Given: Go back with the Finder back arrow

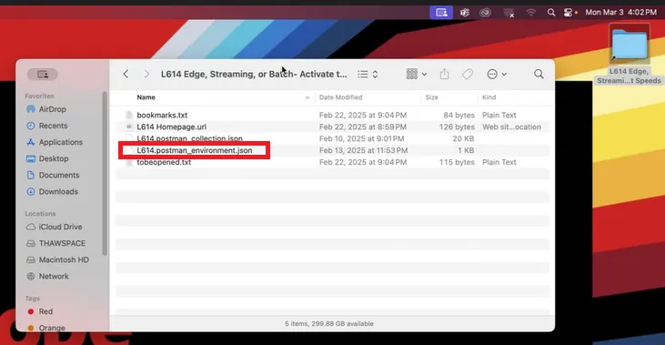Looking at the screenshot, I should (126, 75).
